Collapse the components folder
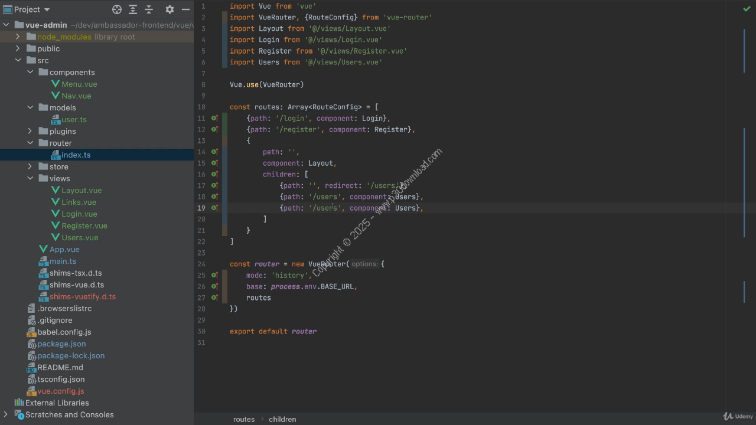 coord(30,72)
